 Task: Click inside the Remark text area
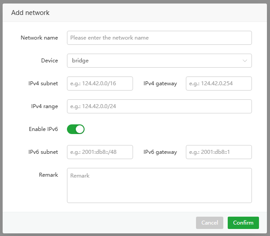(159, 185)
